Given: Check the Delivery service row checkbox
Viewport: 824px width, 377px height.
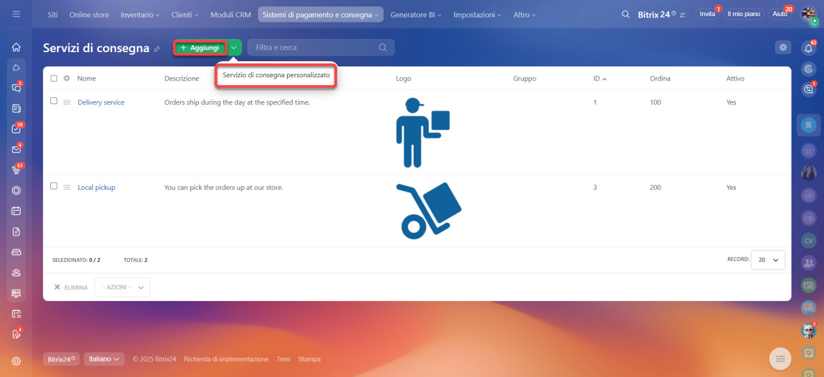Looking at the screenshot, I should click(x=54, y=101).
